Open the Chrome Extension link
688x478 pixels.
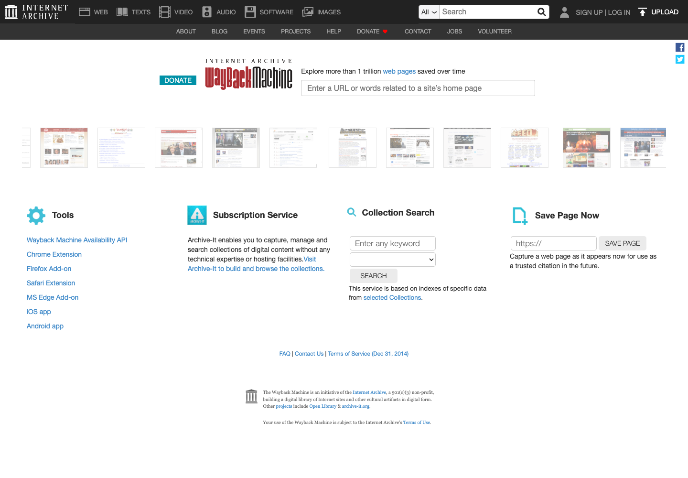tap(54, 254)
